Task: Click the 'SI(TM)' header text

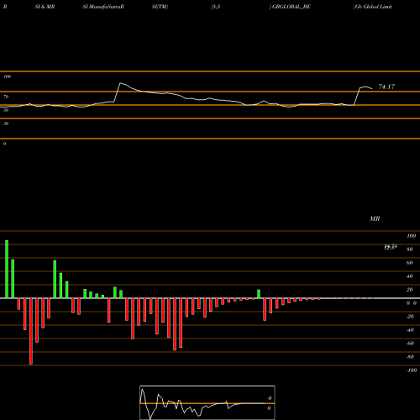Action: click(160, 7)
